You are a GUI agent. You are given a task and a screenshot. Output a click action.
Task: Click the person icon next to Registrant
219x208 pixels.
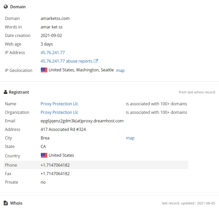[x=5, y=92]
